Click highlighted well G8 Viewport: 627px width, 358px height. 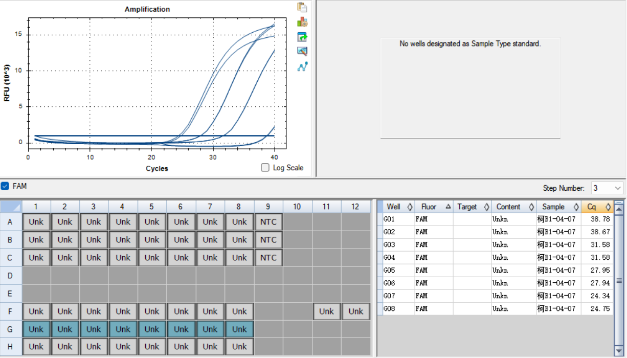[239, 329]
